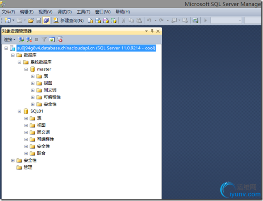Screen dimensions: 263x201
Task: Click the Open File folder icon
Action: click(31, 20)
